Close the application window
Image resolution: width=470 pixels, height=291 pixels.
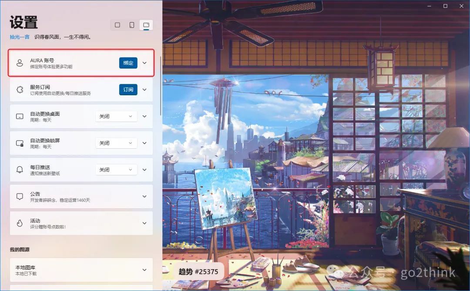[462, 6]
